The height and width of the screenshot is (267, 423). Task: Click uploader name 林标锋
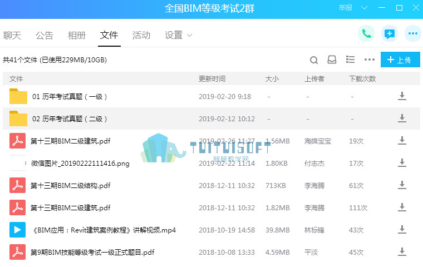tap(314, 230)
